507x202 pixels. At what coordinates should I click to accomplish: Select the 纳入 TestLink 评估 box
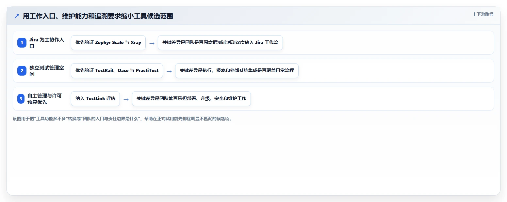click(95, 99)
